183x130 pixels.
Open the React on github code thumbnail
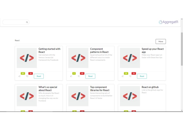(x=130, y=96)
